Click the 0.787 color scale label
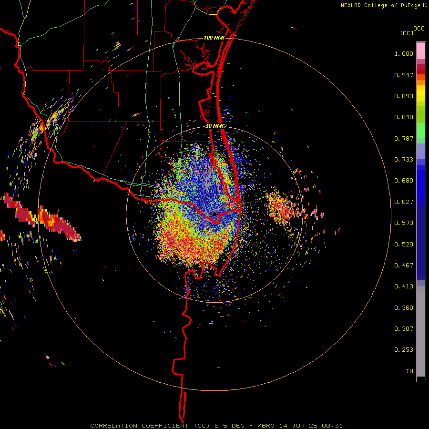The height and width of the screenshot is (429, 429). coord(404,138)
